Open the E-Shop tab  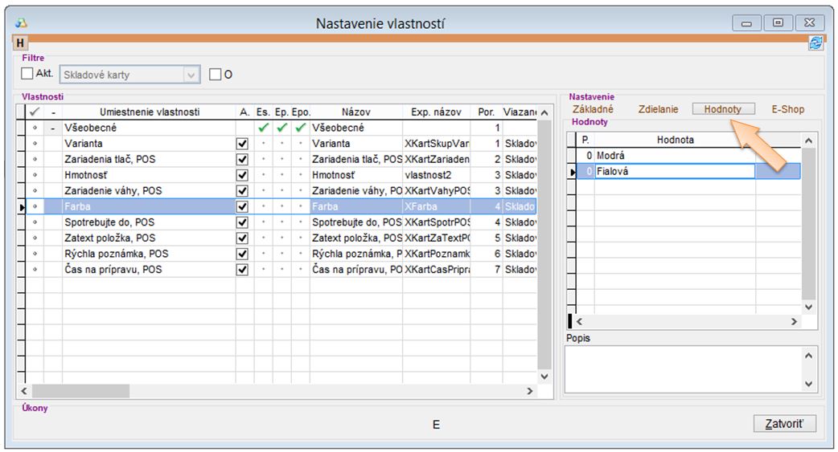787,109
